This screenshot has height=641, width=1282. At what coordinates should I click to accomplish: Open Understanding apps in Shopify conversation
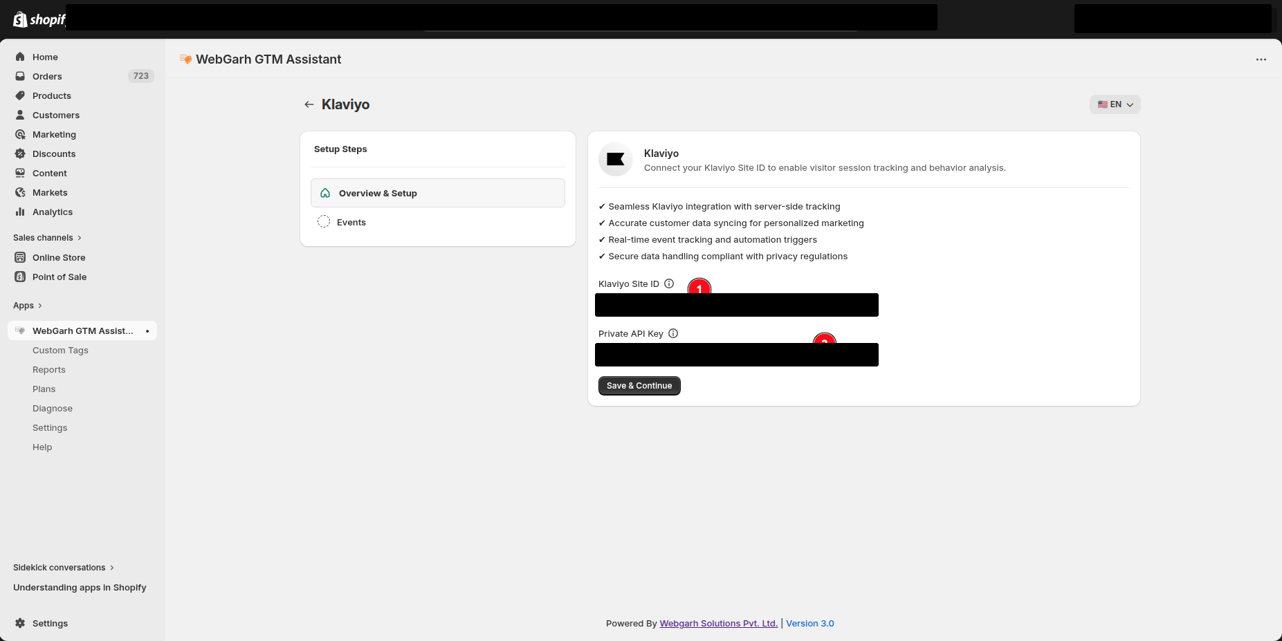[x=80, y=587]
